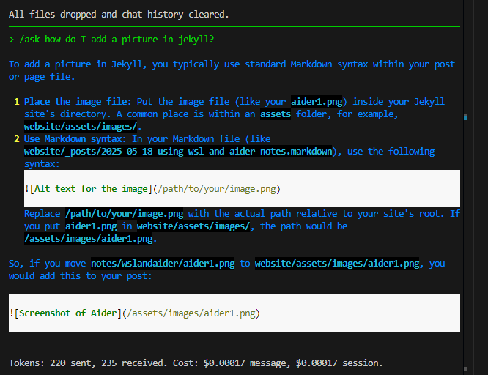Click the "So, if you move" sentence start
This screenshot has height=375, width=488.
pyautogui.click(x=47, y=264)
